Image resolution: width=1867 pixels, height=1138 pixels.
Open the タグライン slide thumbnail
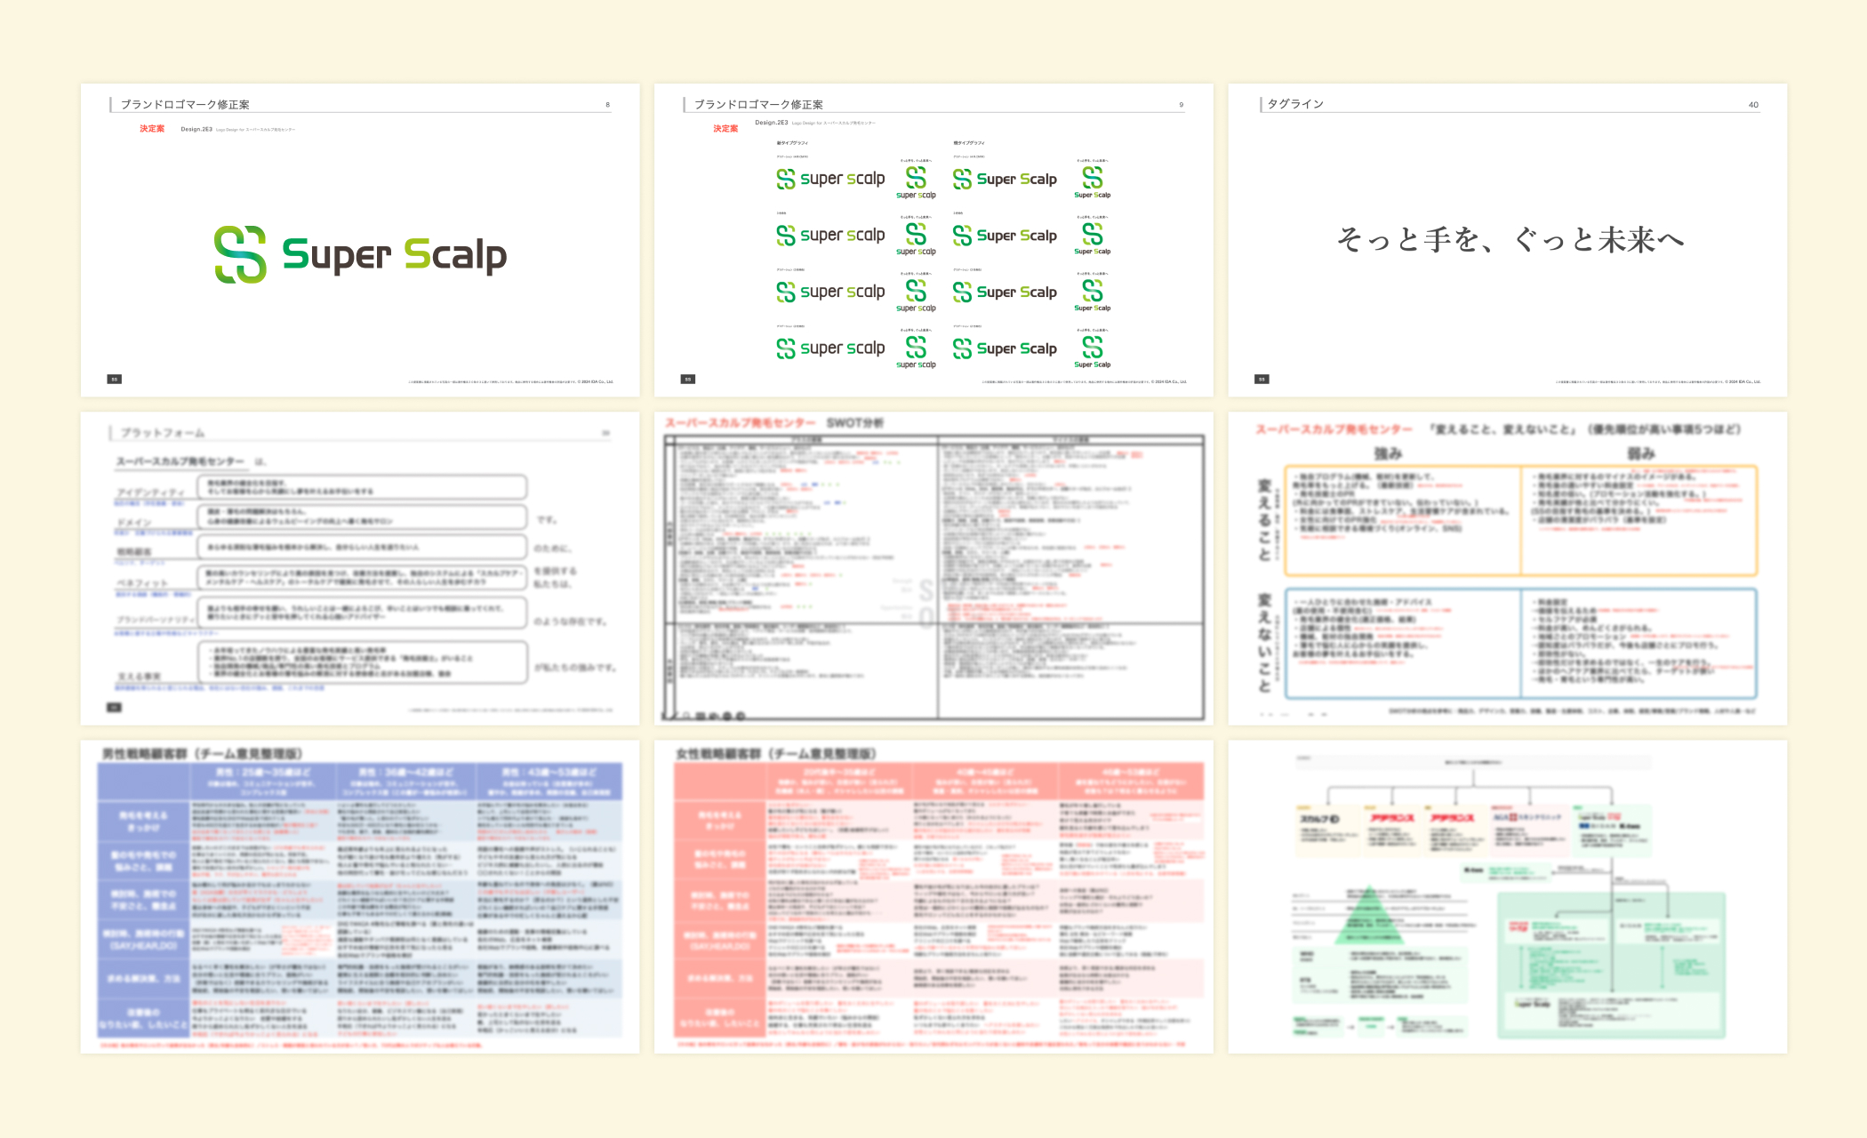coord(1507,240)
